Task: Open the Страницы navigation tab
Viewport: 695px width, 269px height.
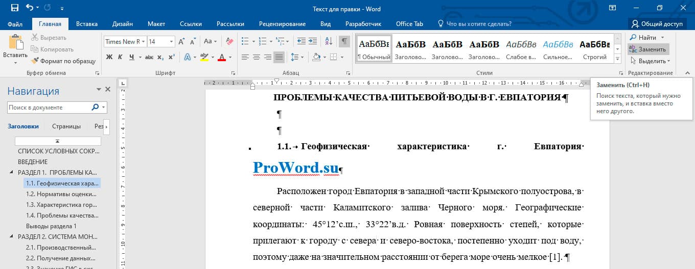Action: pyautogui.click(x=66, y=126)
